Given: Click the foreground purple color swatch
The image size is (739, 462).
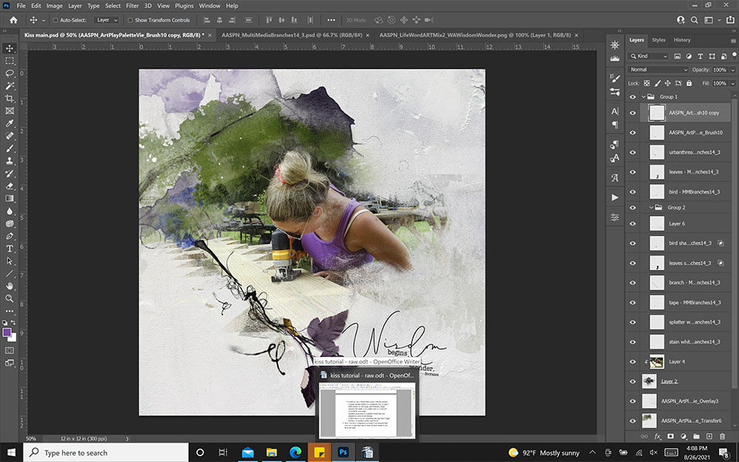Looking at the screenshot, I should pyautogui.click(x=7, y=333).
